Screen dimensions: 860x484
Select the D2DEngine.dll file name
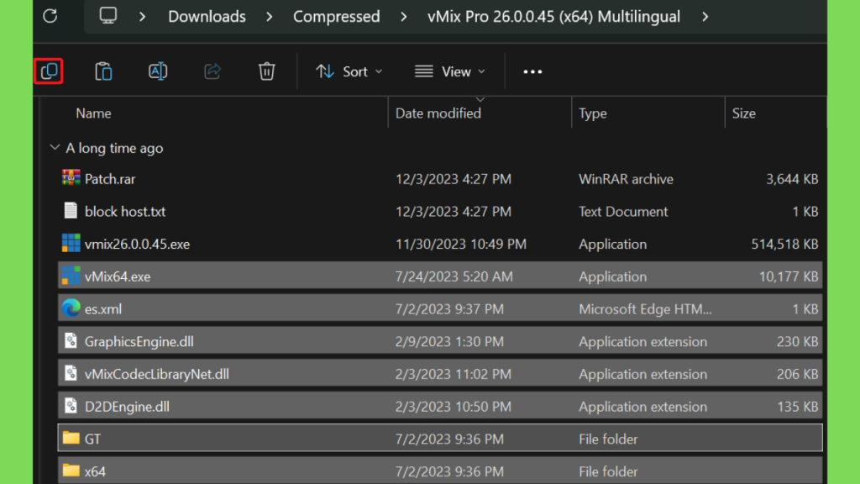[127, 407]
